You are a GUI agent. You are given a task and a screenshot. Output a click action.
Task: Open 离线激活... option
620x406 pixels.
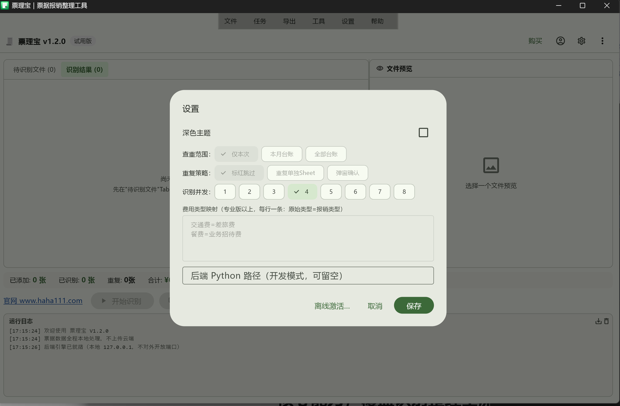[x=332, y=306]
